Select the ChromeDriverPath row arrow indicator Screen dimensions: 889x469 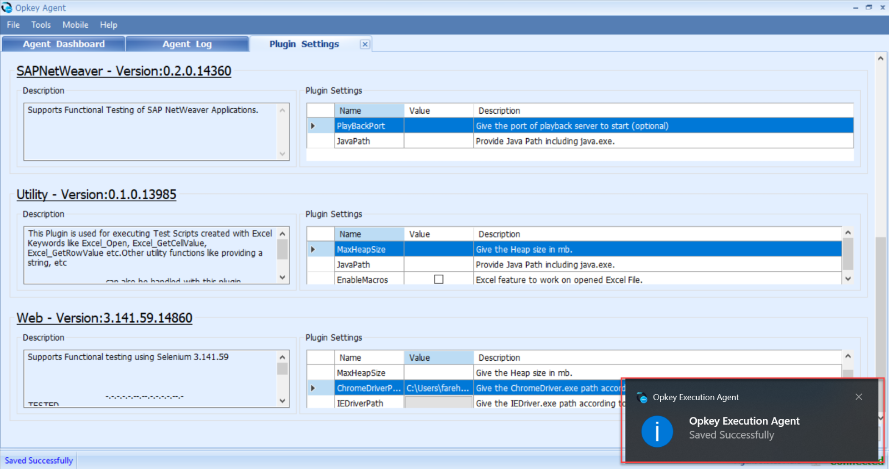tap(313, 389)
